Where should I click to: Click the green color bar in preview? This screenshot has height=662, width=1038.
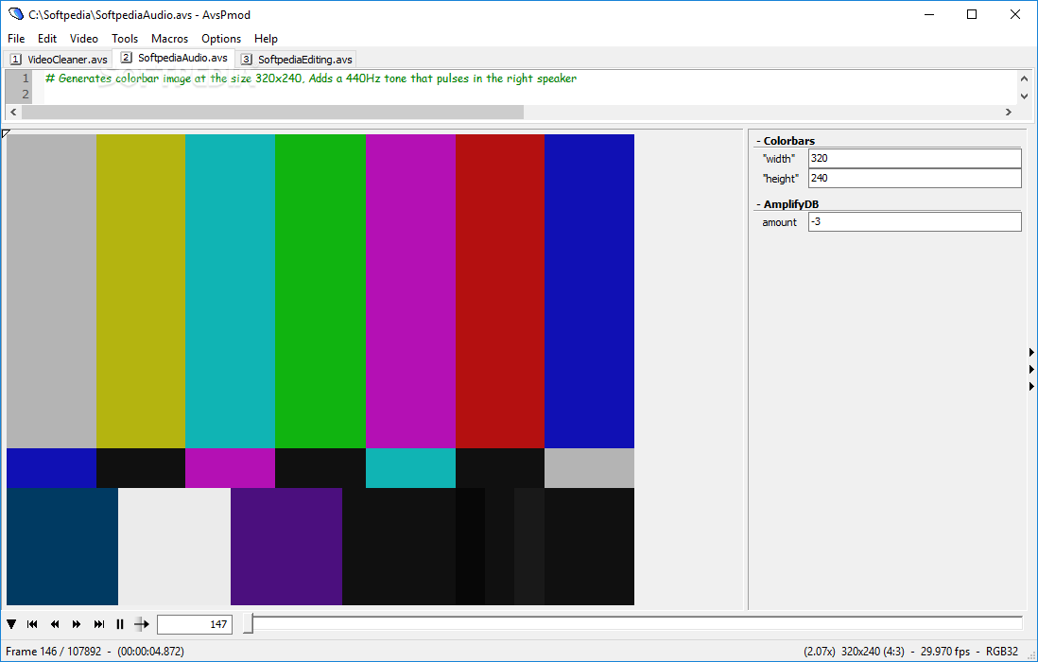click(320, 291)
